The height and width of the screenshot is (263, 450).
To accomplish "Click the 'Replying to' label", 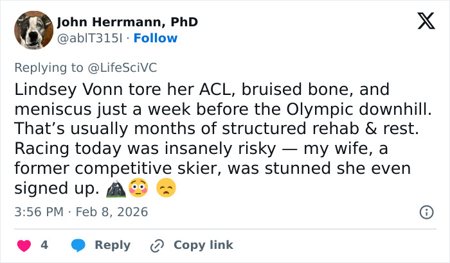I will tap(47, 66).
